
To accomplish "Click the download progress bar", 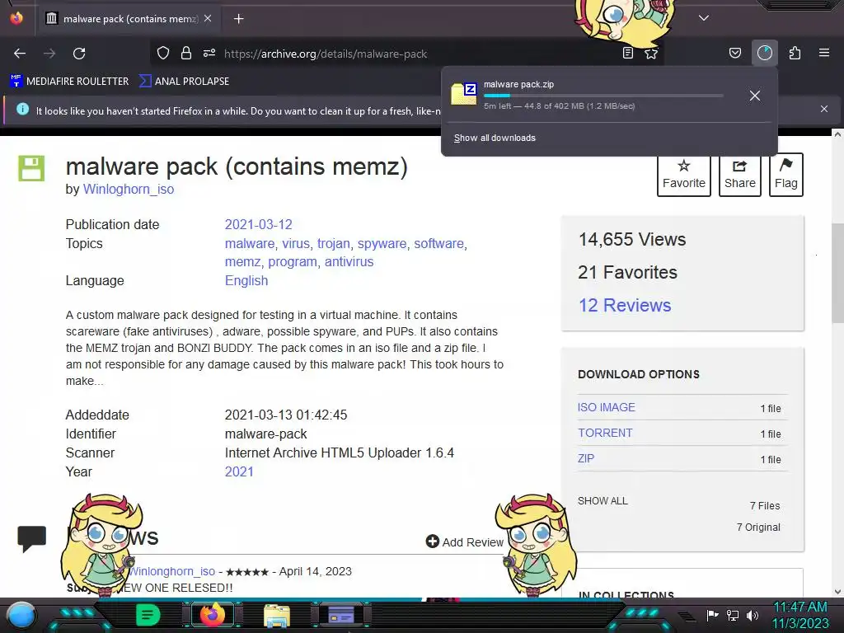I will point(603,96).
